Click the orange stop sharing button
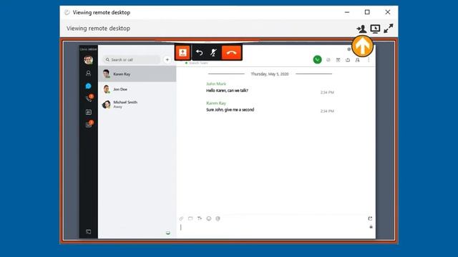This screenshot has width=458, height=257. pos(183,52)
